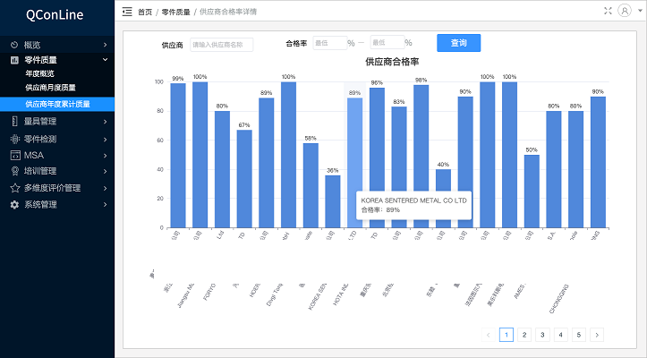Collapse the sidebar with the hamburger icon
This screenshot has width=647, height=358.
[x=126, y=12]
